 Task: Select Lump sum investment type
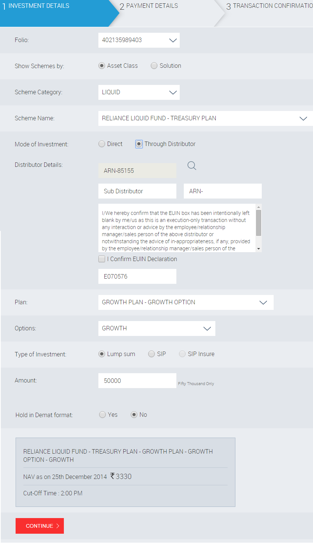[102, 354]
